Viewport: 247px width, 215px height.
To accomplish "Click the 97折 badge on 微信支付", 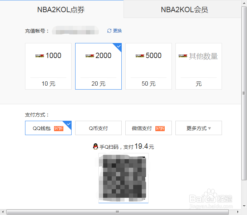I will (160, 129).
